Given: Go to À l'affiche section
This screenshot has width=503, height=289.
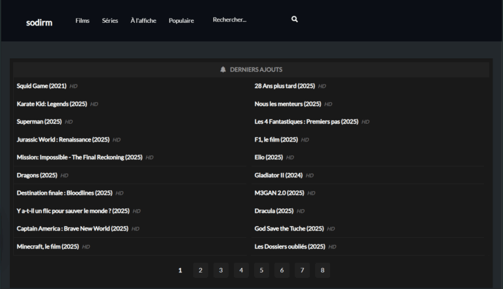Looking at the screenshot, I should 143,20.
